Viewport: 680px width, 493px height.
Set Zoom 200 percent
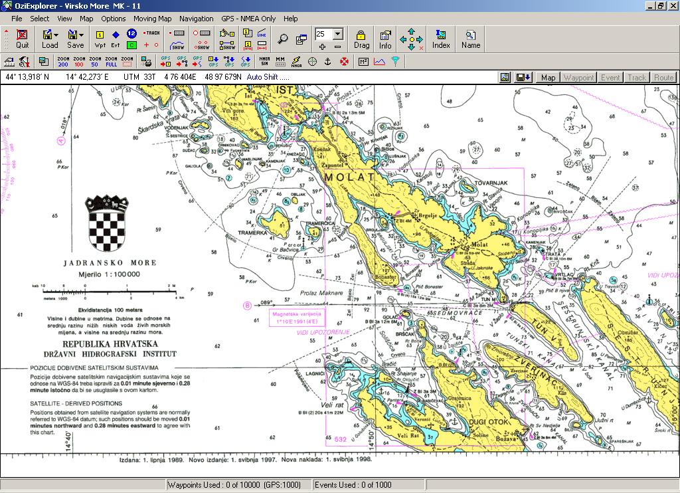coord(63,62)
